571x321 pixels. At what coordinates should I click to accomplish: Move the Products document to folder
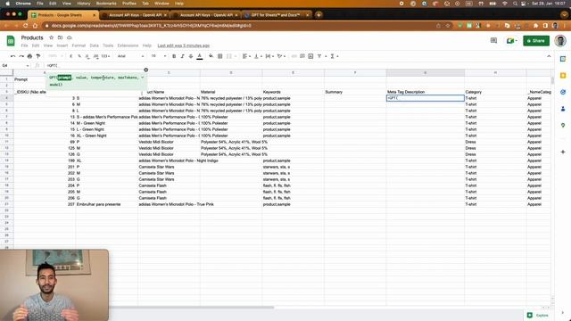pyautogui.click(x=60, y=37)
